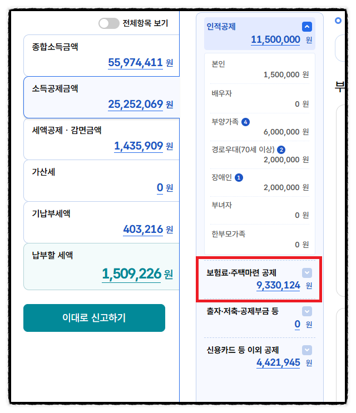The image size is (356, 413).
Task: Open the 가산세 0 amount link
Action: (160, 188)
